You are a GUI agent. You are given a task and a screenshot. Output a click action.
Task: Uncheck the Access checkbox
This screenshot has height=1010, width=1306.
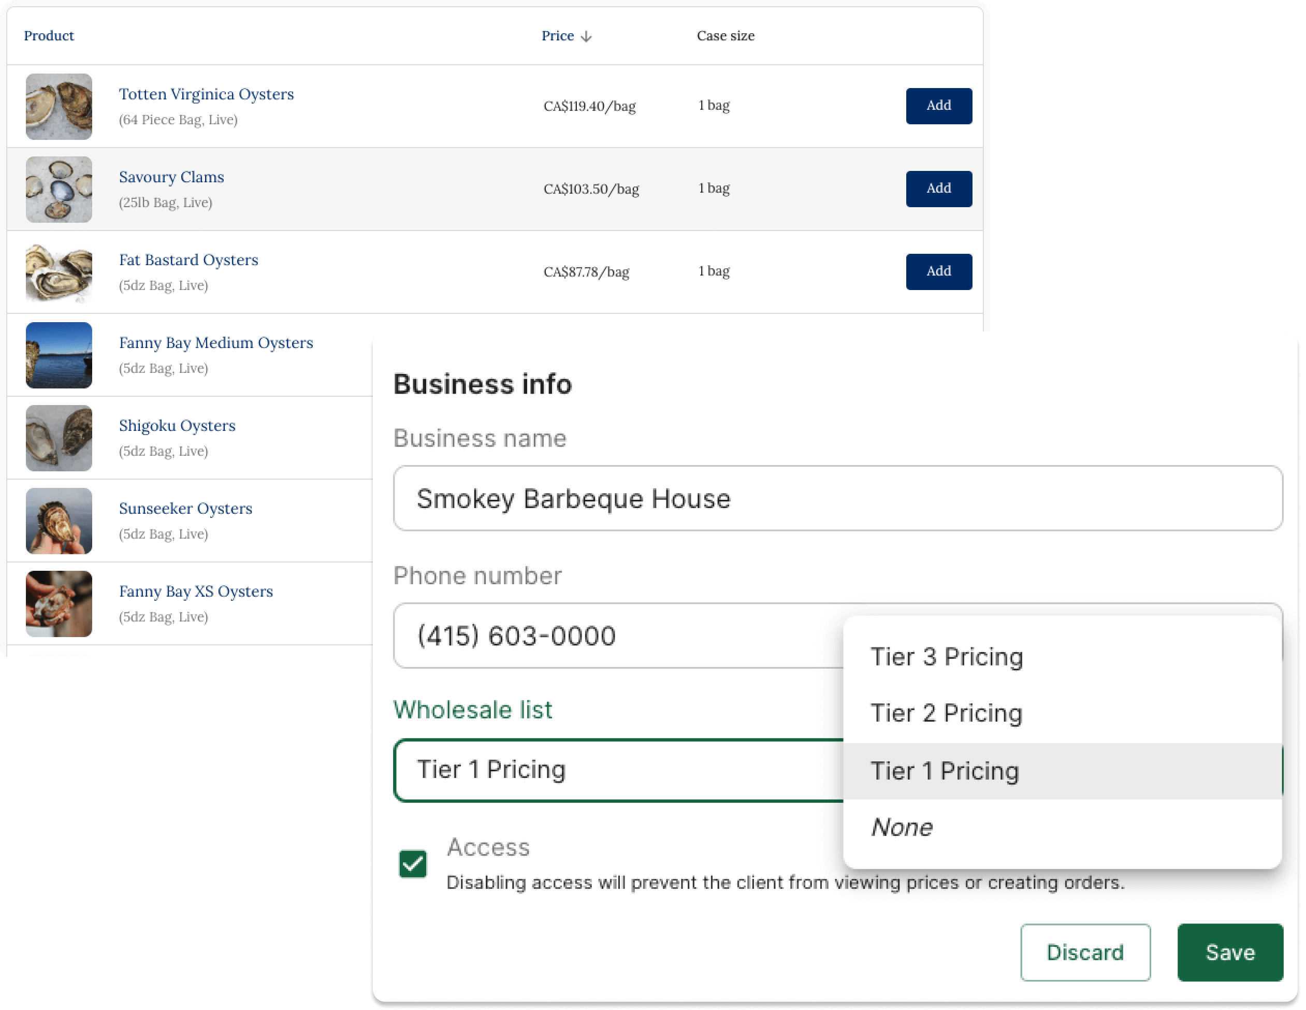click(x=413, y=863)
